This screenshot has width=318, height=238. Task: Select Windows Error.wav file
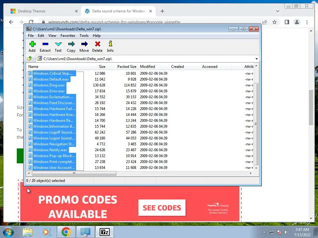pyautogui.click(x=47, y=91)
